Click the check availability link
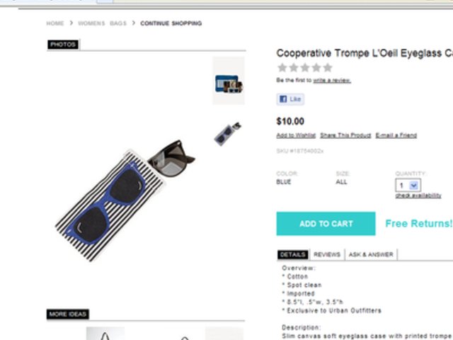This screenshot has width=453, height=340. pos(418,195)
